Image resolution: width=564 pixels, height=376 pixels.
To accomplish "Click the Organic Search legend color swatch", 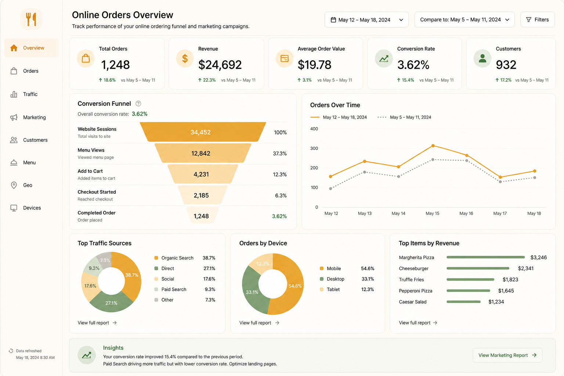I will coord(156,258).
